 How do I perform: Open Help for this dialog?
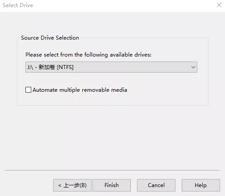(x=201, y=185)
